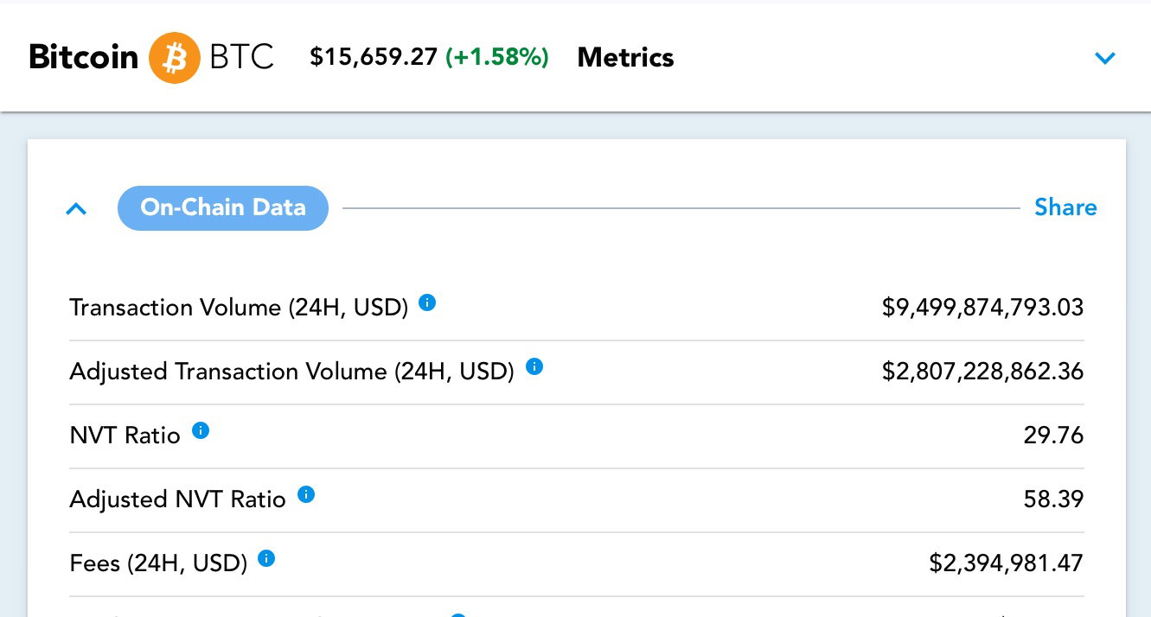Viewport: 1151px width, 617px height.
Task: Click the orange Bitcoin logo icon
Action: pos(174,58)
